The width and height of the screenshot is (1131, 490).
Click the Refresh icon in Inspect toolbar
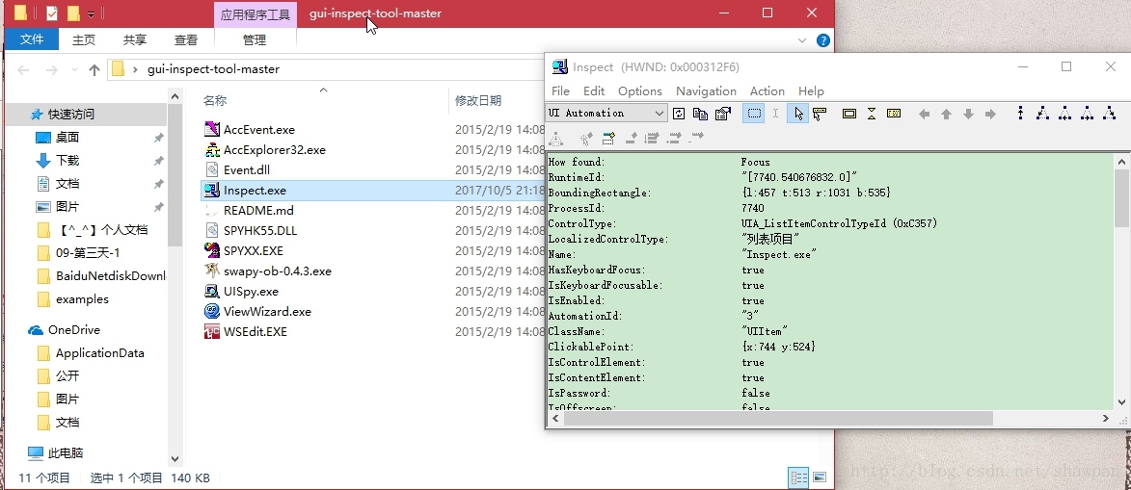click(679, 114)
